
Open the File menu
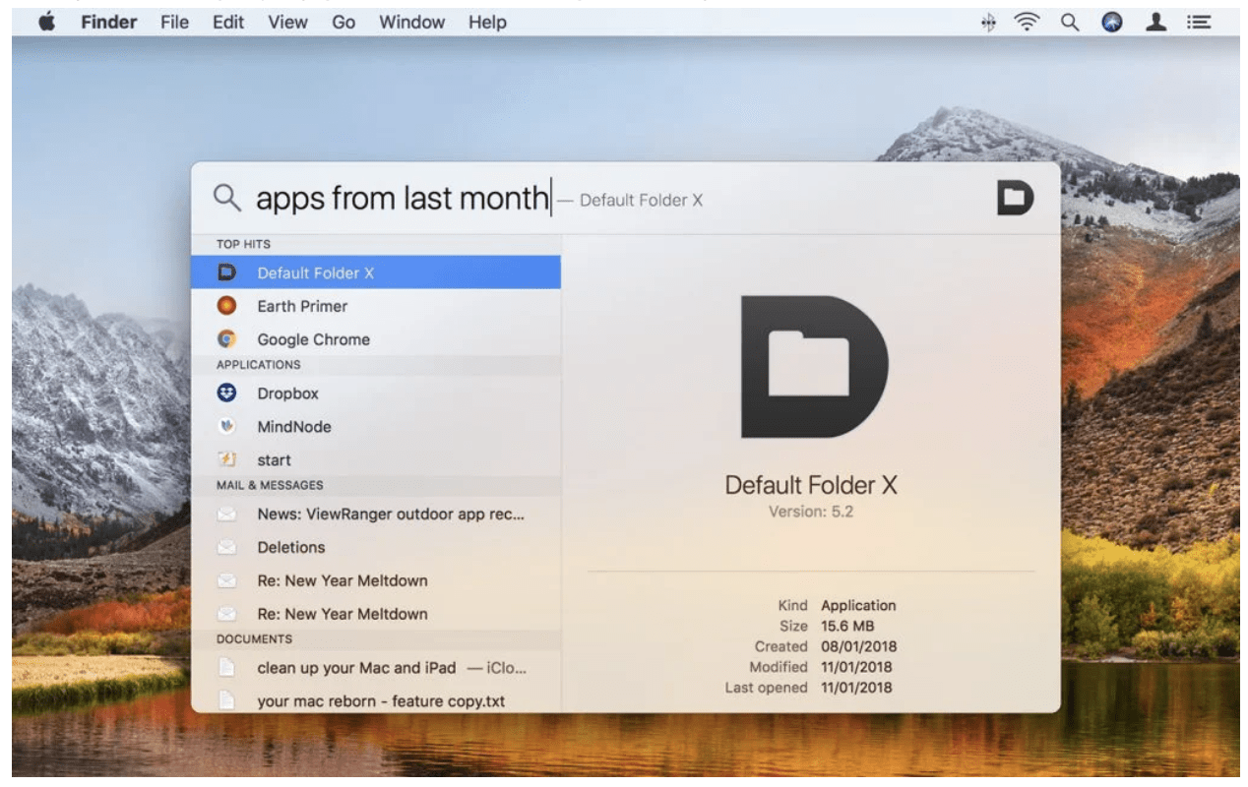coord(174,22)
